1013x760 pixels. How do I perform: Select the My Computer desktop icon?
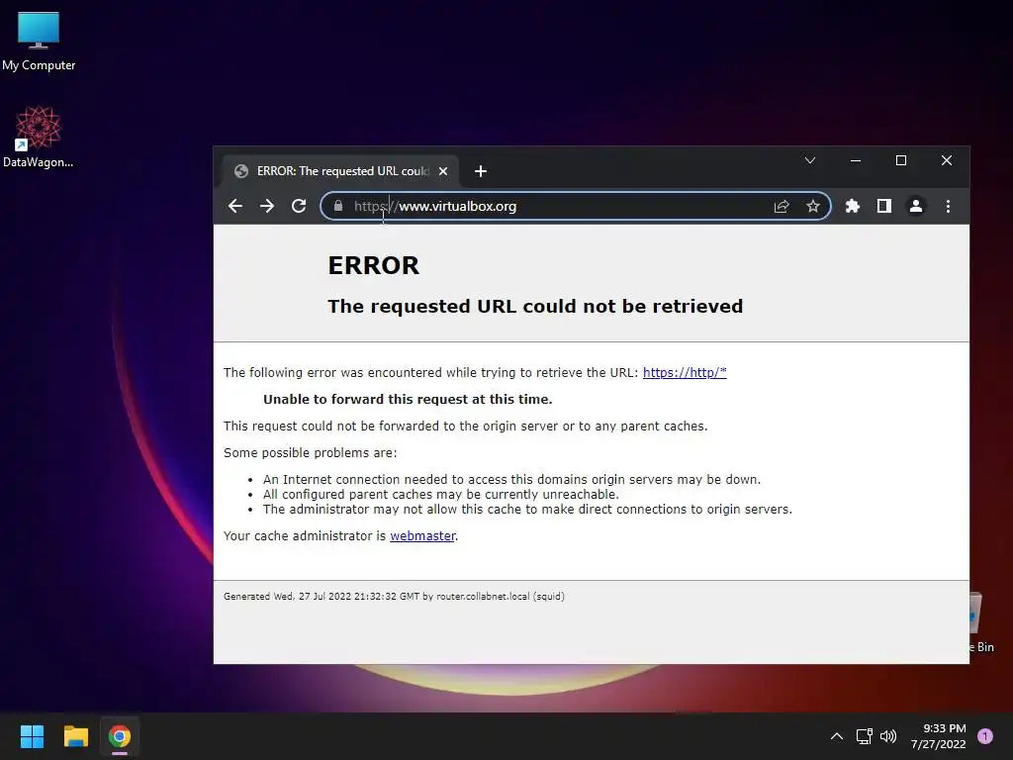point(39,42)
